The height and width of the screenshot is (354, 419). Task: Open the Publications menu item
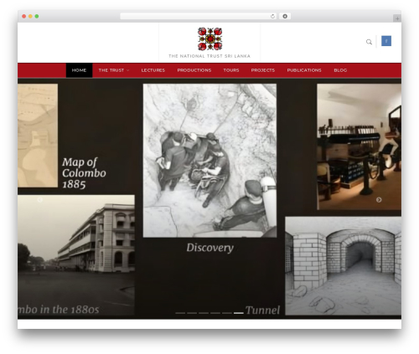tap(304, 70)
